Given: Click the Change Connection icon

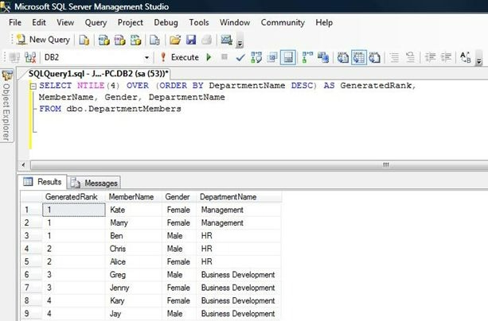Looking at the screenshot, I should [30, 57].
